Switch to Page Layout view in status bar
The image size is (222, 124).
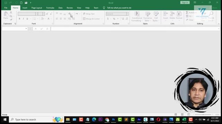(x=182, y=115)
